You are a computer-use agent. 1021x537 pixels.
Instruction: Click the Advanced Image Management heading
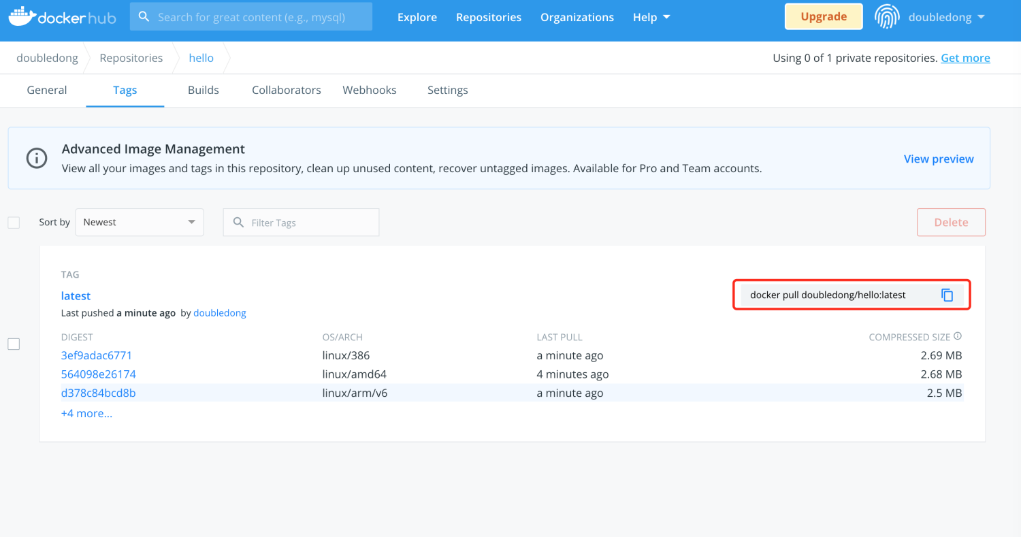[153, 148]
